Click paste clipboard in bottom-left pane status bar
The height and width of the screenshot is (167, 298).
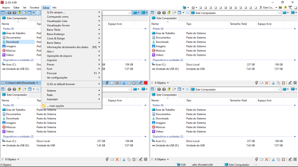(134, 159)
